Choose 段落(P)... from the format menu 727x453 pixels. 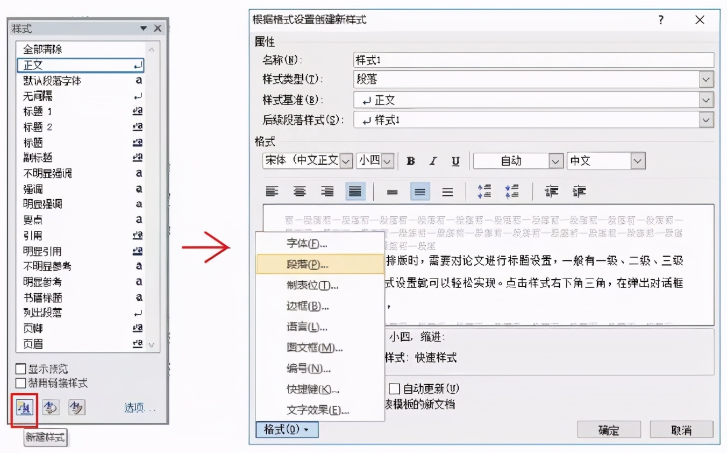pos(320,265)
